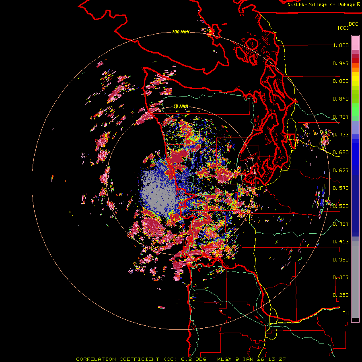Click the DCC label above the color scale
The width and height of the screenshot is (362, 362).
354,24
